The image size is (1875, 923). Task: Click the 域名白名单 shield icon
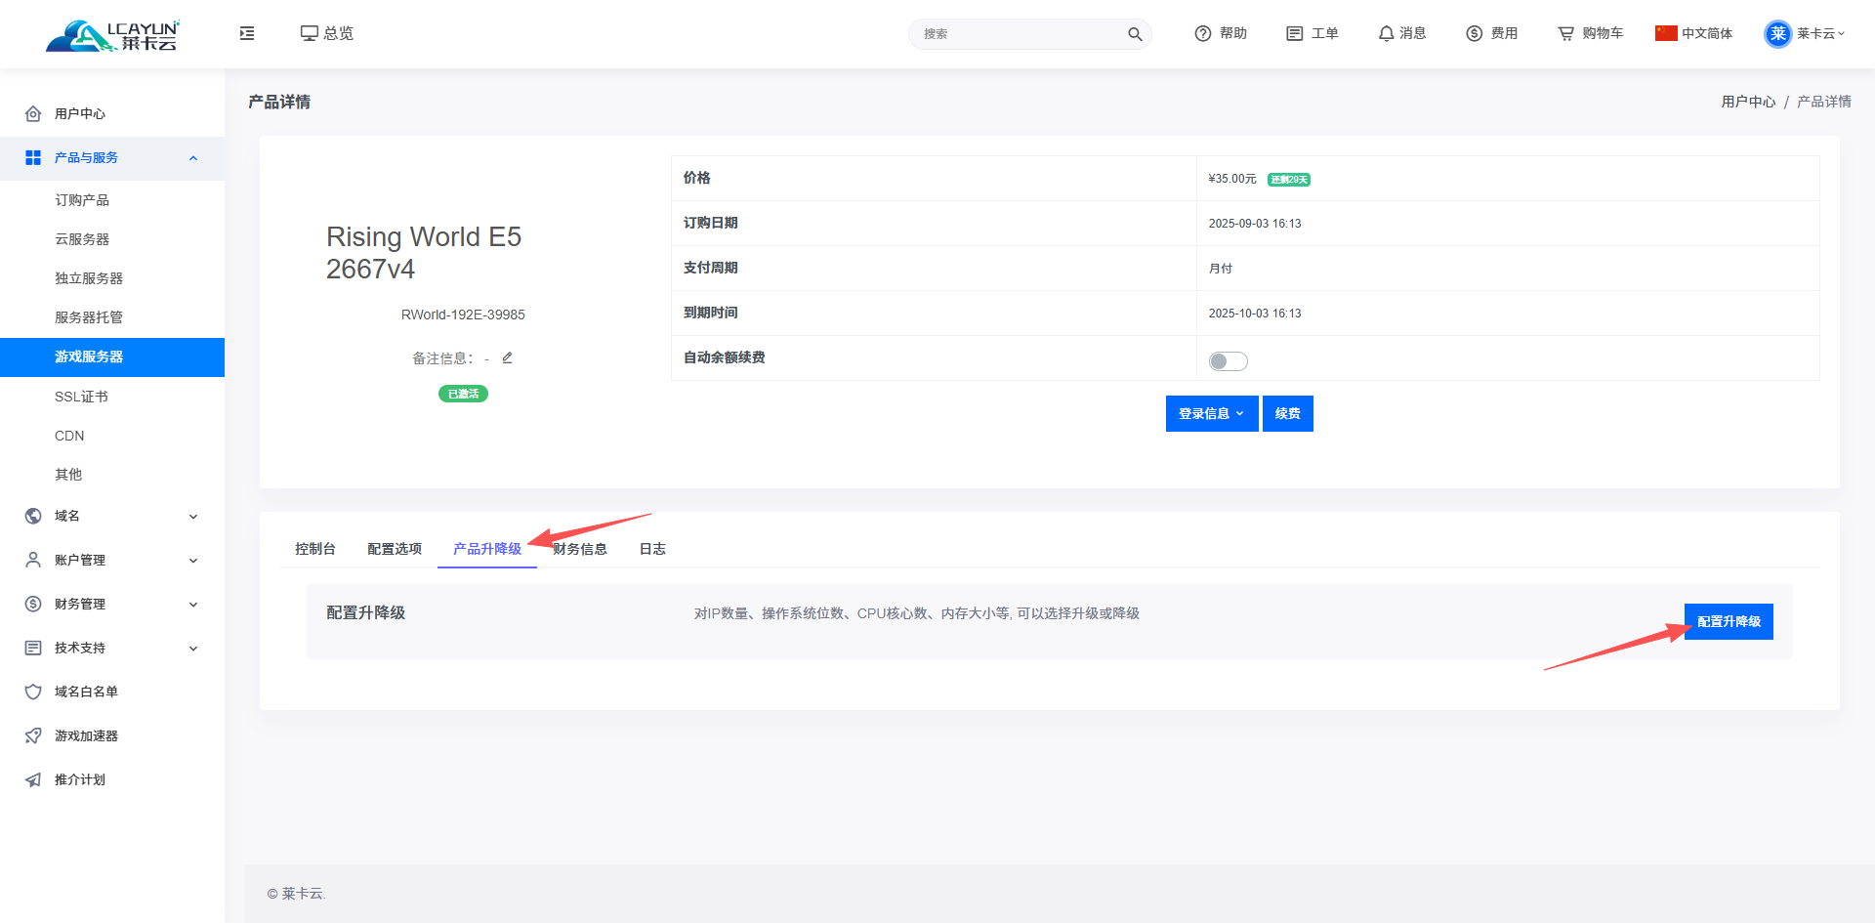(33, 692)
